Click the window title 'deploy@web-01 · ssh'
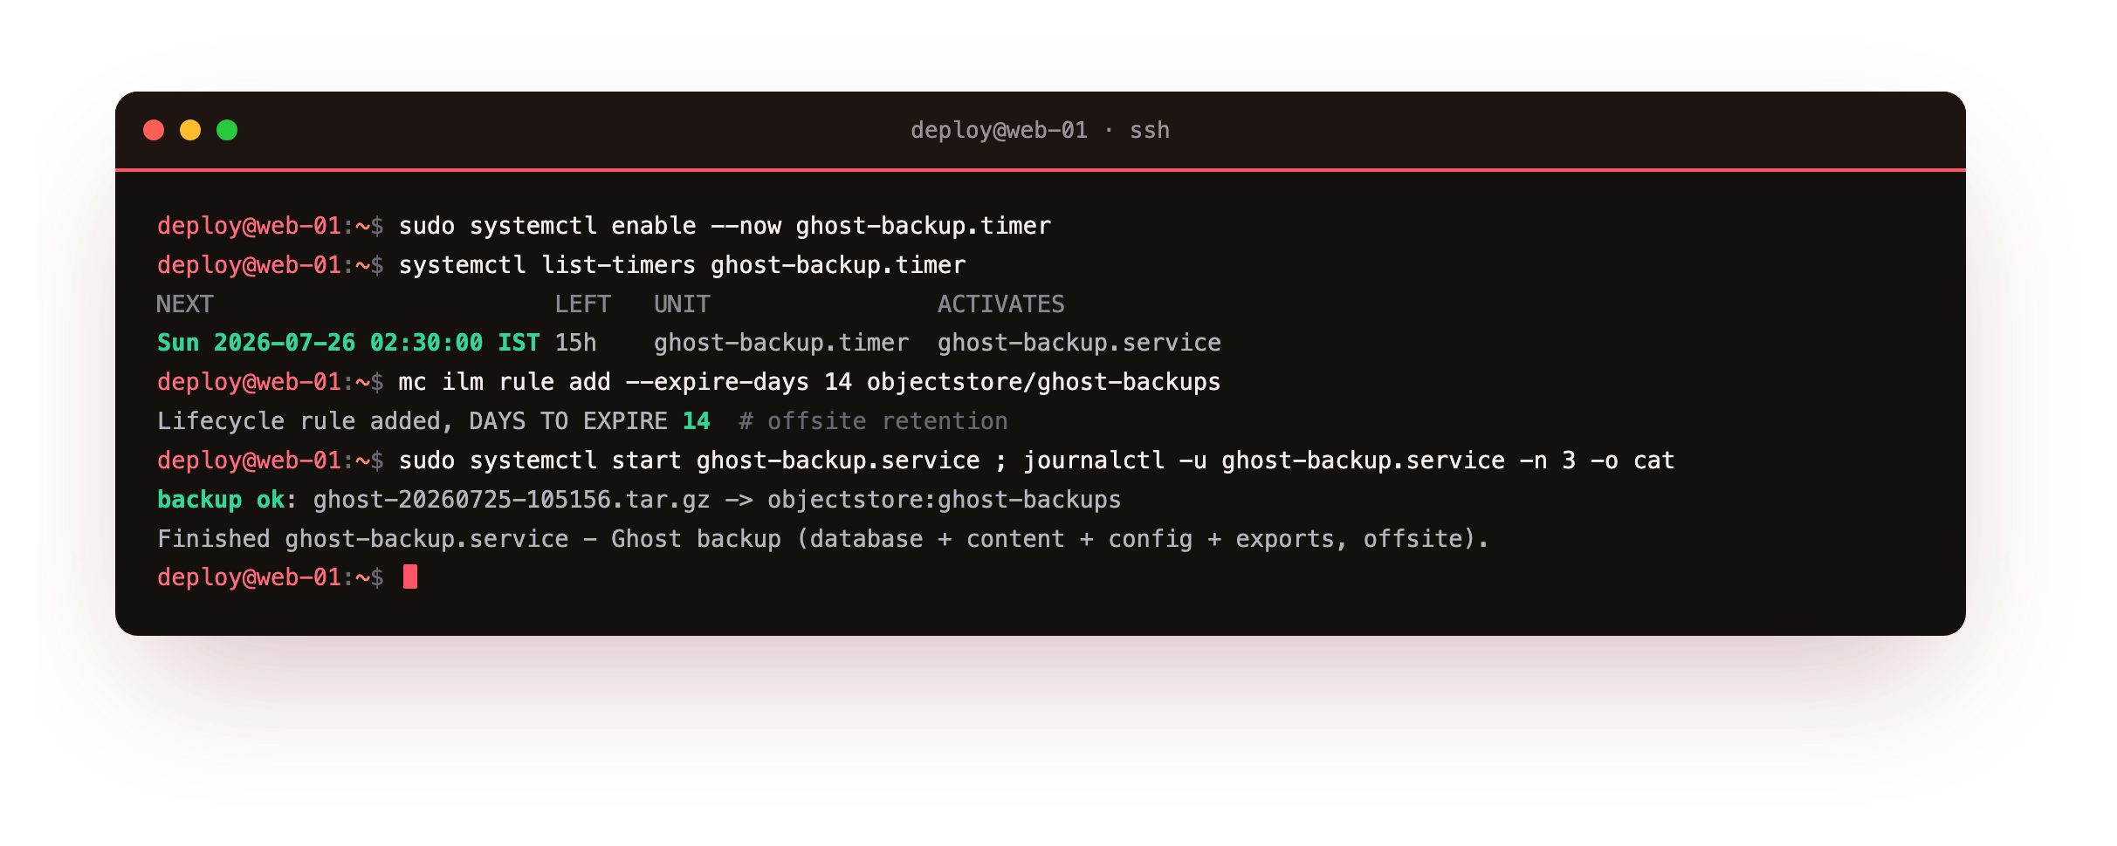The image size is (2117, 846). (1040, 130)
